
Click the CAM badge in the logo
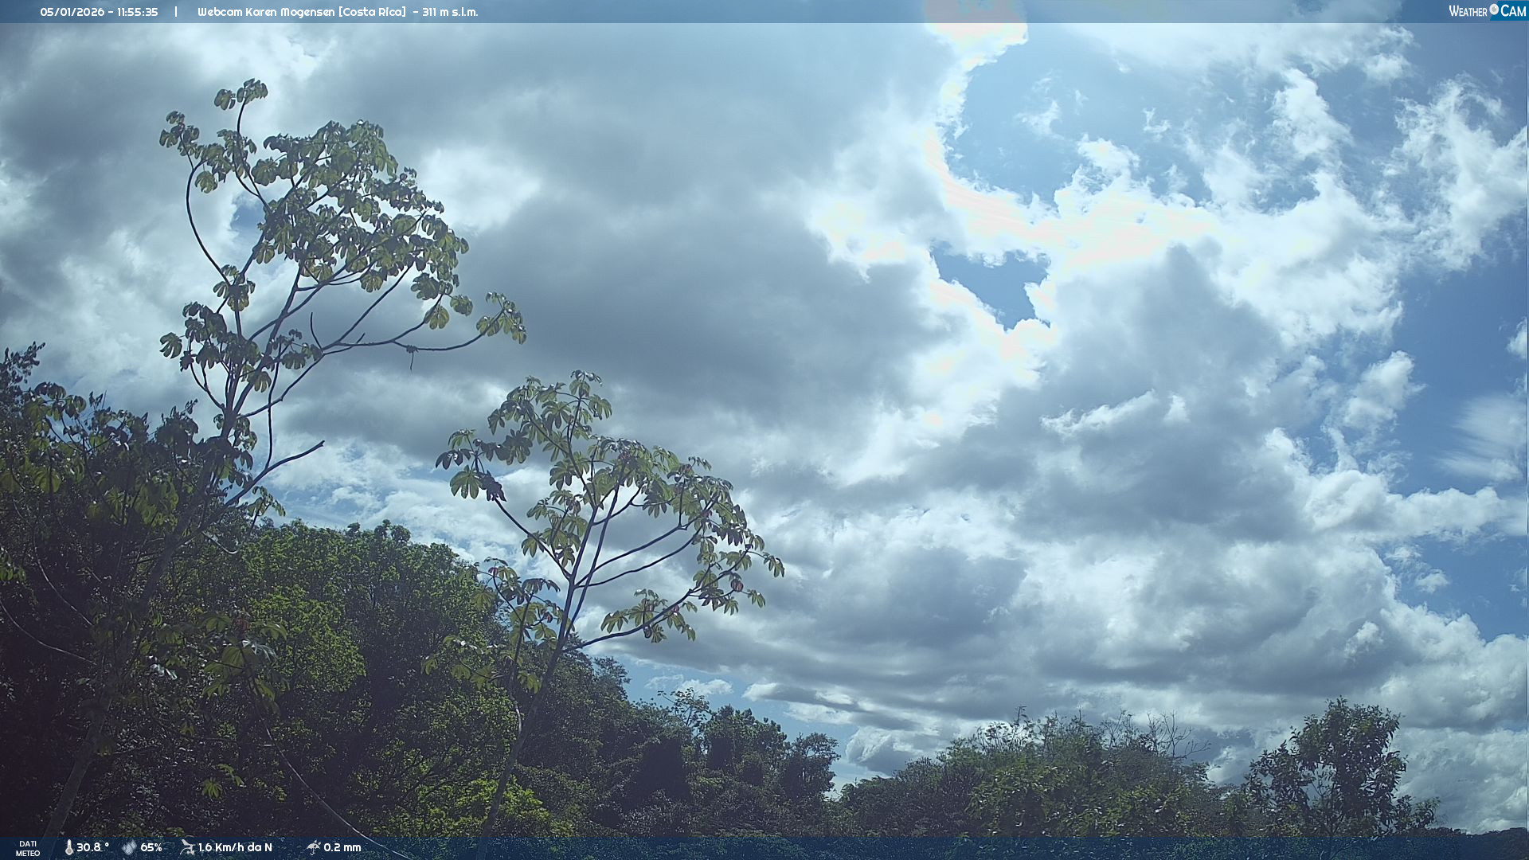[1513, 11]
